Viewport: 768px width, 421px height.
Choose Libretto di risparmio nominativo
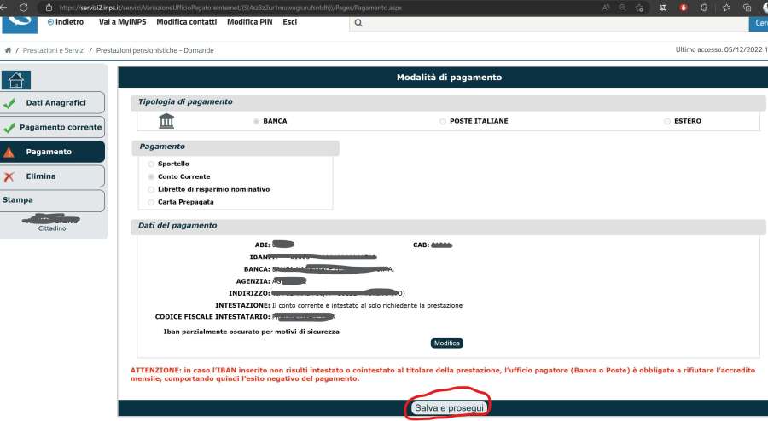click(152, 189)
